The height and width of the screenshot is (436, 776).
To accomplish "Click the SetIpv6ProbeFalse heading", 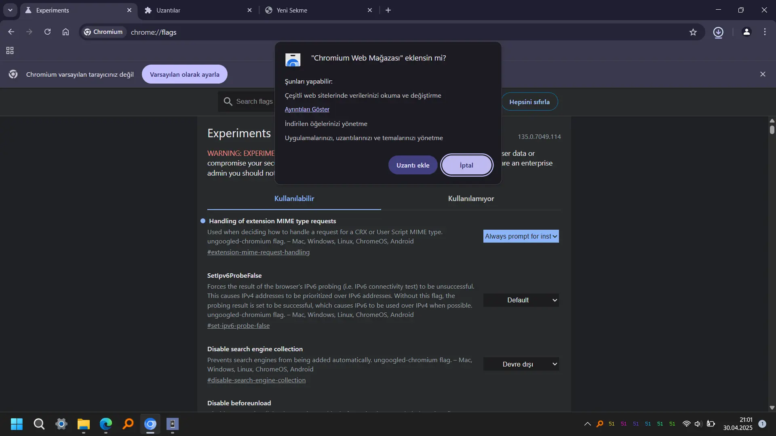I will (x=234, y=276).
